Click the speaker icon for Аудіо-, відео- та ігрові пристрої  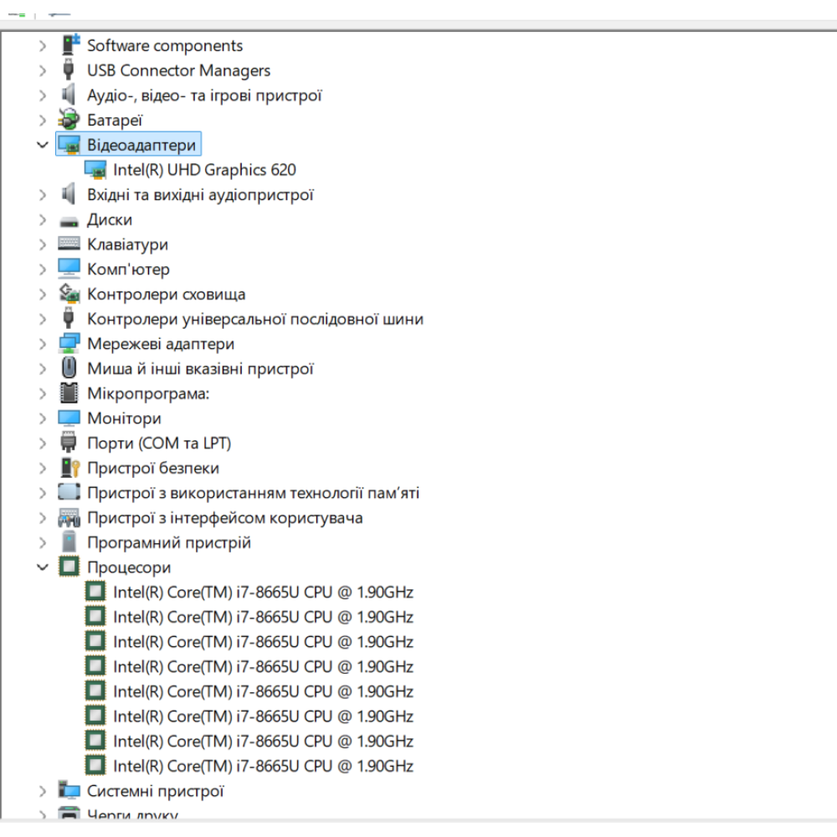[x=69, y=95]
